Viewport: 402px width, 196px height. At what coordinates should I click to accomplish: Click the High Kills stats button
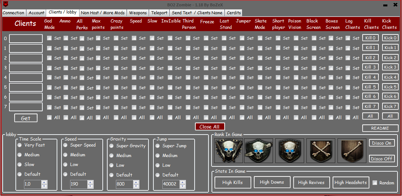[x=233, y=183]
